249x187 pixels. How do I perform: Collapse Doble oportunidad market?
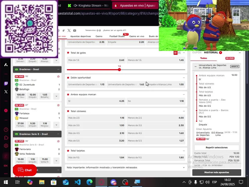point(184,78)
